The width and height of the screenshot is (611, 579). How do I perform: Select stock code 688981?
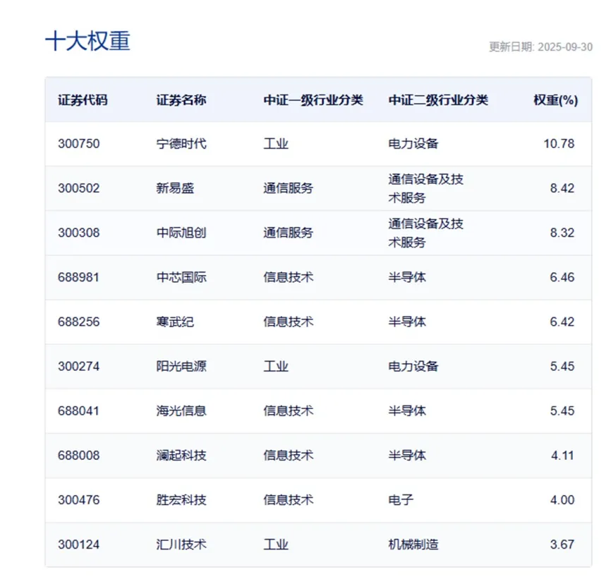coord(79,277)
